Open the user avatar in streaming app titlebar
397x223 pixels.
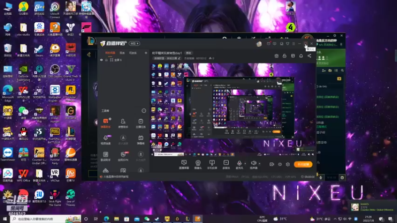pos(259,44)
